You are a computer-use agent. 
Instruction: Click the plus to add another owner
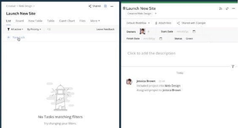click(x=148, y=31)
